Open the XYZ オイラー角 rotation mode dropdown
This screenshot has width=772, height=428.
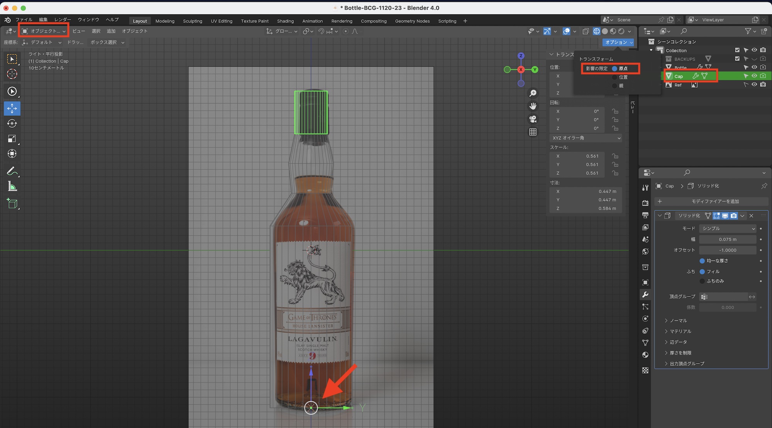click(586, 138)
